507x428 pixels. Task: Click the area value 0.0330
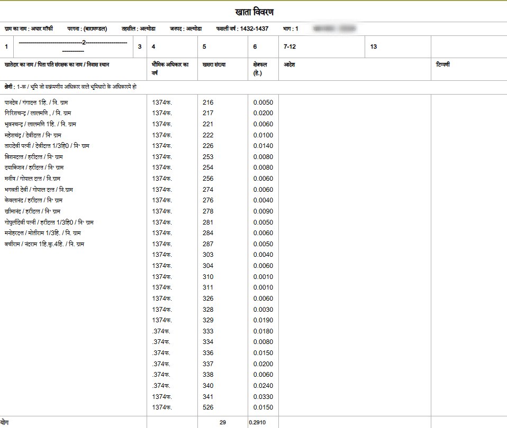(263, 397)
